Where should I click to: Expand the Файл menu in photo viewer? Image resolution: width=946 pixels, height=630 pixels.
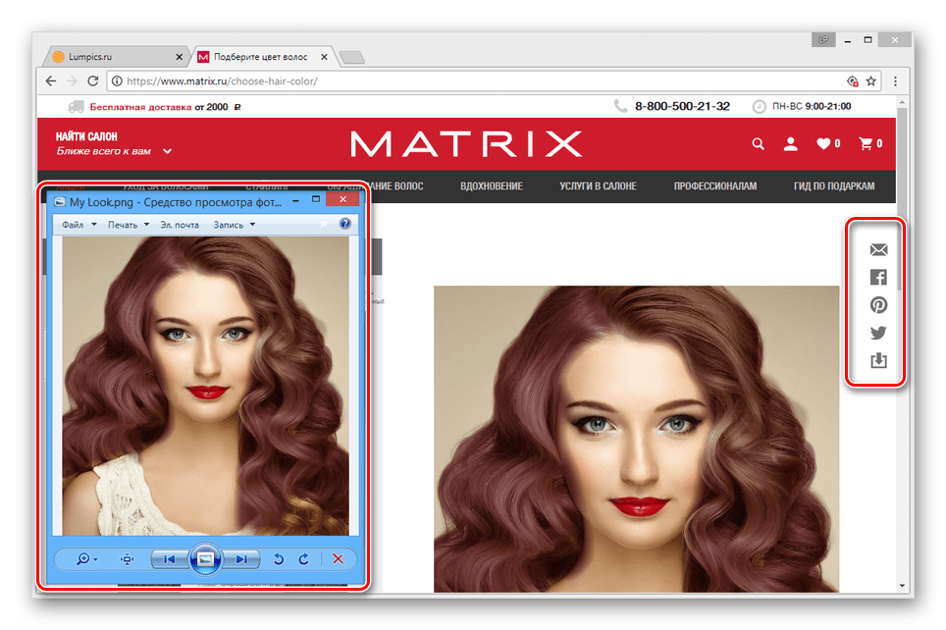point(79,225)
